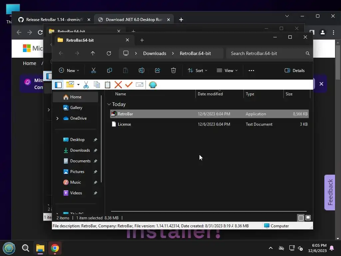Image resolution: width=341 pixels, height=256 pixels.
Task: Open pinned Videos folder in sidebar
Action: click(76, 193)
